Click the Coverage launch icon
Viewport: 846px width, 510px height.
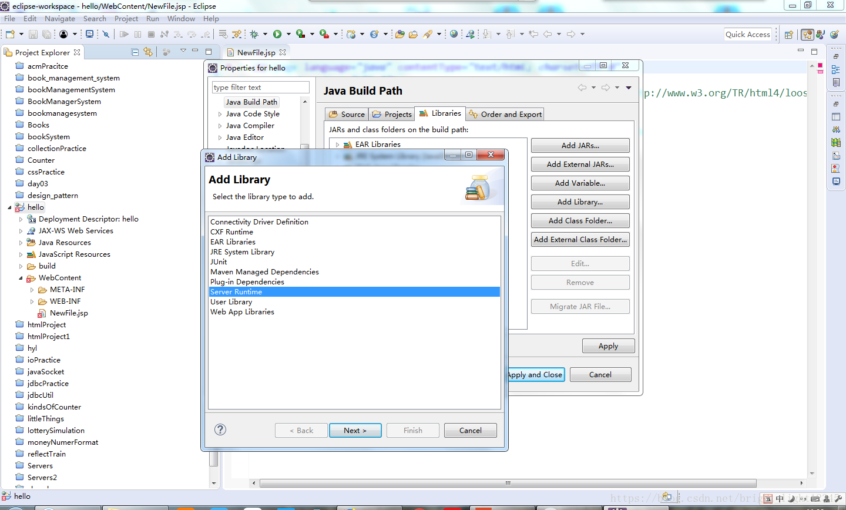(x=300, y=34)
